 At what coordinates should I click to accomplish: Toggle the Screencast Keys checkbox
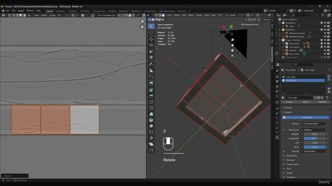[x=242, y=24]
